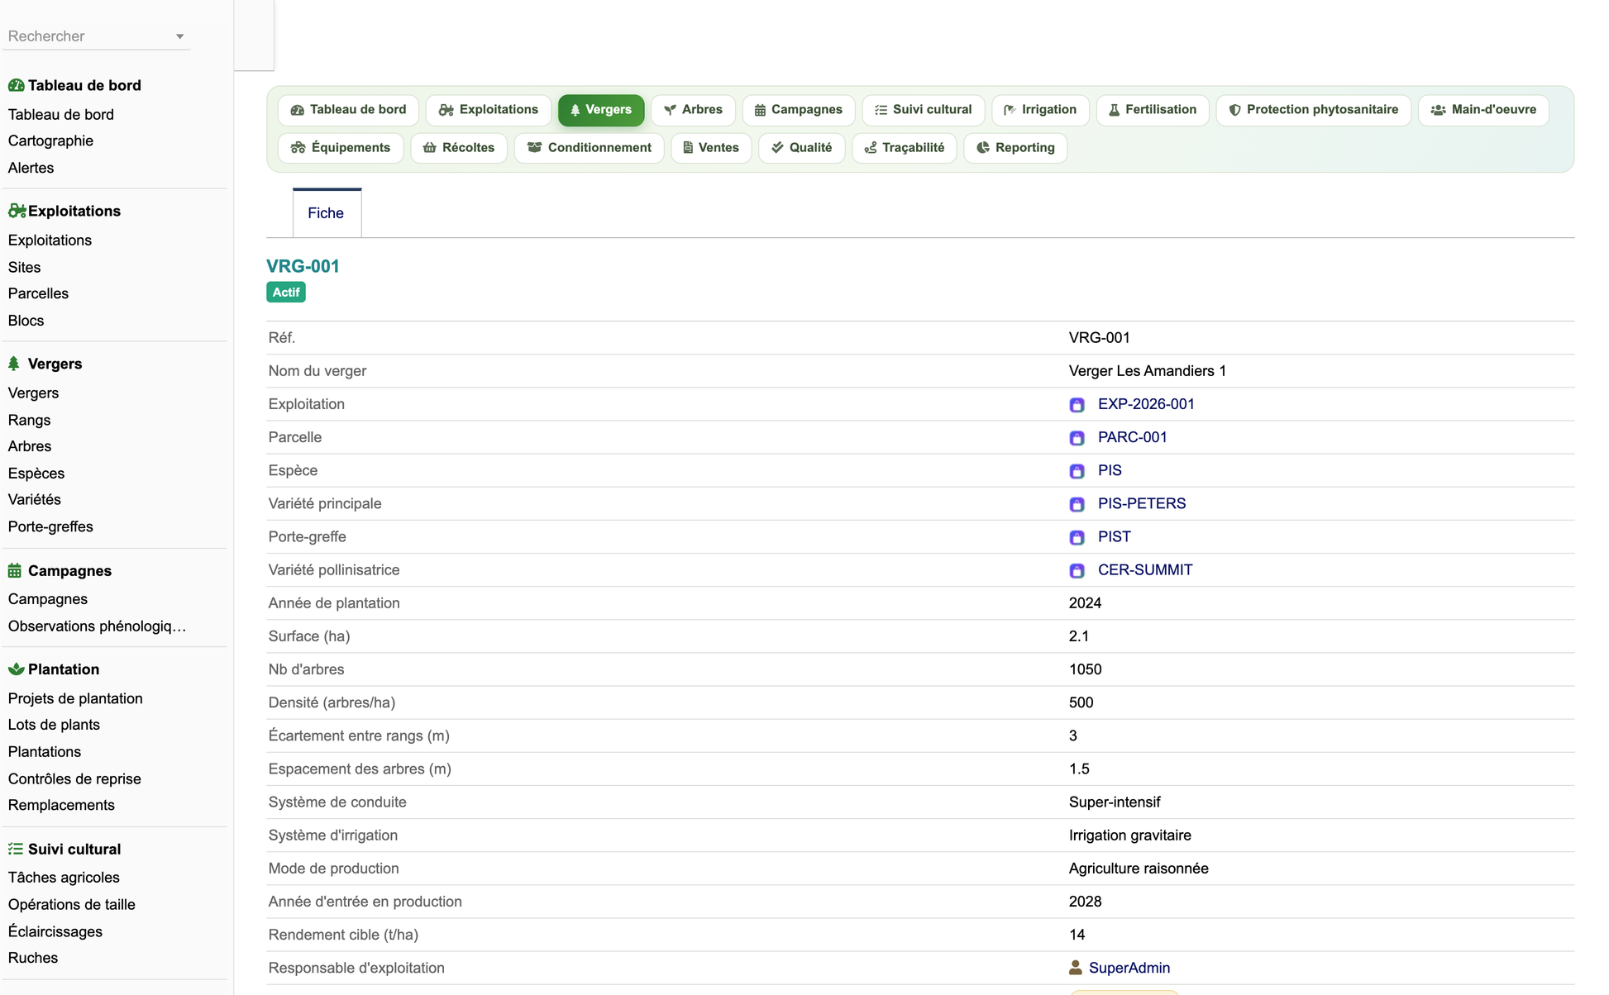Click the object icon next to PARC-001
The image size is (1609, 995).
point(1077,438)
